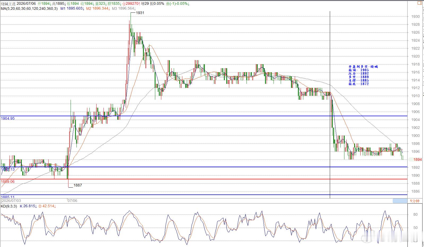Click the 1931 high price marker
The image size is (424, 247).
click(140, 13)
